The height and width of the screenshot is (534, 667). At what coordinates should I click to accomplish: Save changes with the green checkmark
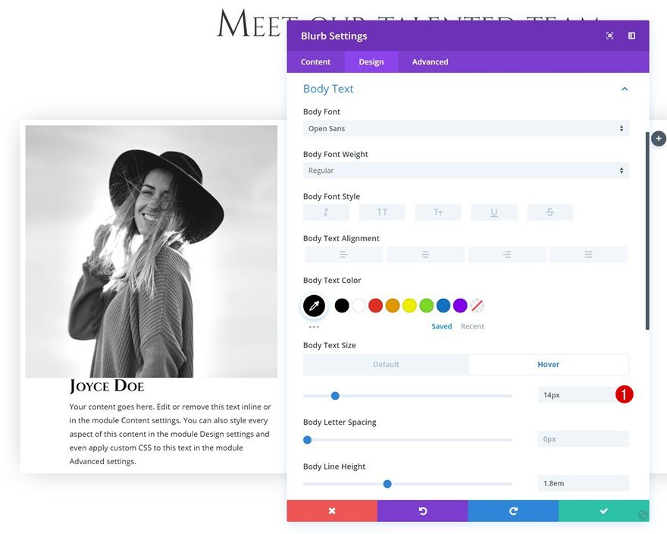[x=603, y=510]
